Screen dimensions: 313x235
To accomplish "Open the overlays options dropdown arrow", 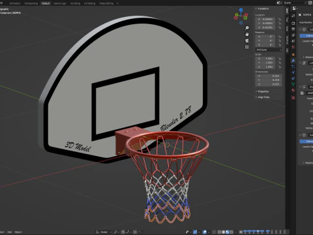I will [x=209, y=232].
